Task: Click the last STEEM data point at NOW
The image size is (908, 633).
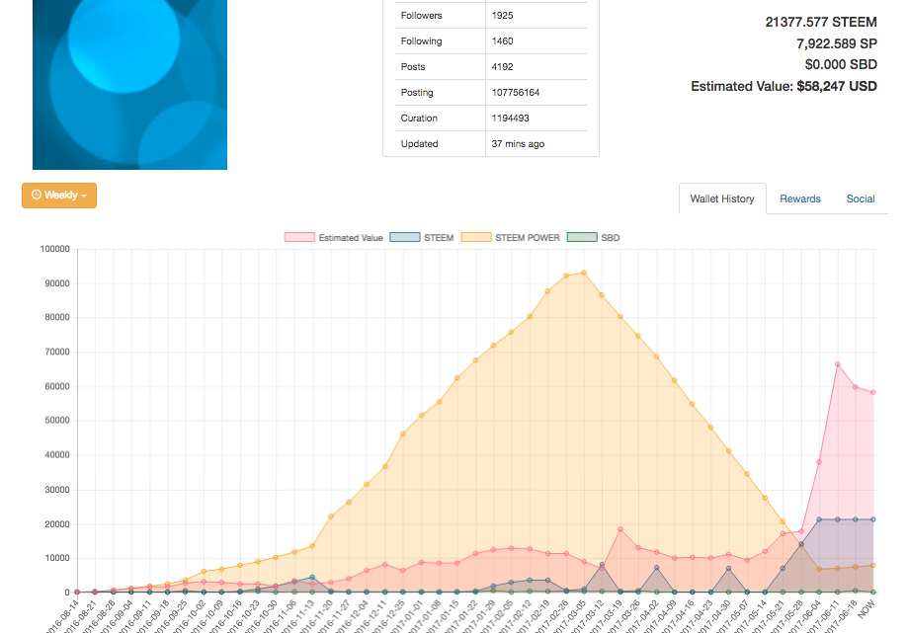Action: tap(873, 519)
